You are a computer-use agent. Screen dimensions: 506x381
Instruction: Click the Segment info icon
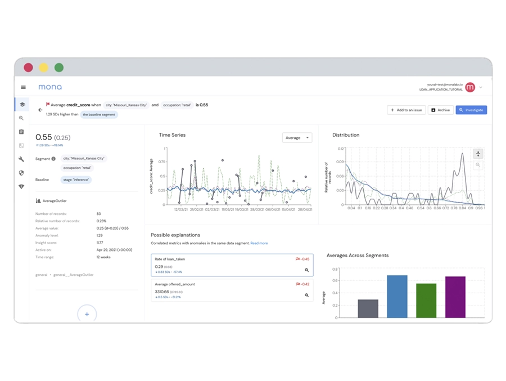click(x=53, y=159)
